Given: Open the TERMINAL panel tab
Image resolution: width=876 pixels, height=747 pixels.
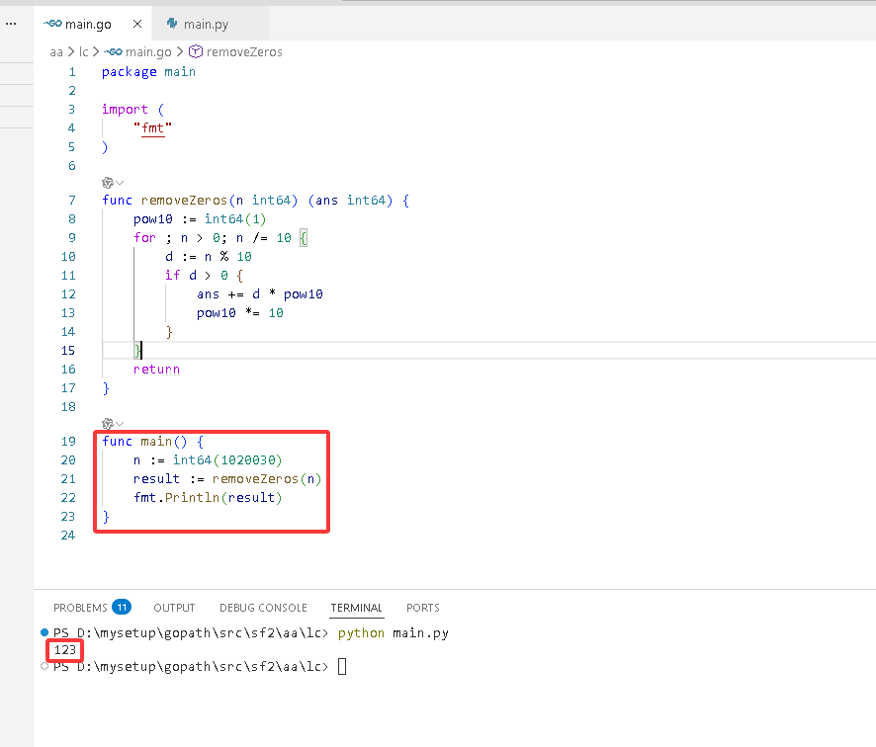Looking at the screenshot, I should [x=357, y=608].
